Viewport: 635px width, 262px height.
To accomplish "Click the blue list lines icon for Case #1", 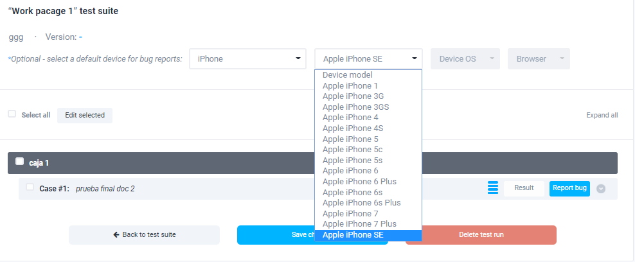I will click(493, 188).
